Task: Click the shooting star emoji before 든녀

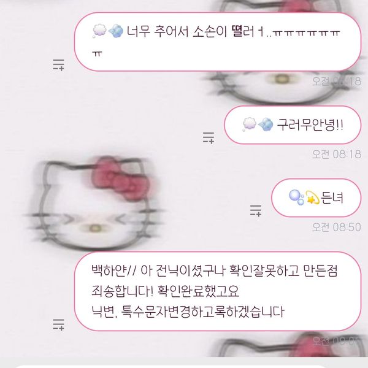Action: click(312, 197)
